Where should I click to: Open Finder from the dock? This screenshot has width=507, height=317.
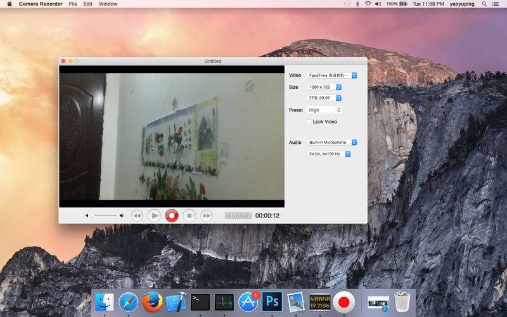[x=105, y=302]
